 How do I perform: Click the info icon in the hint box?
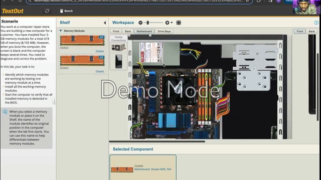tap(5, 112)
